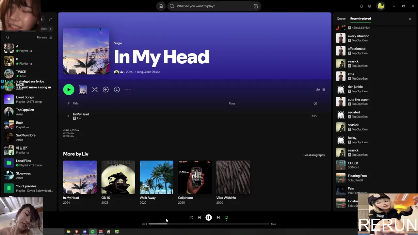Open the Recents sort dropdown

click(x=44, y=37)
